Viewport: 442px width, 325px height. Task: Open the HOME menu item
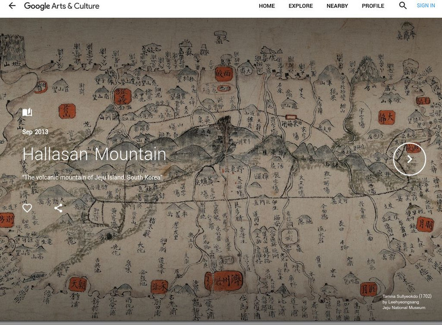pyautogui.click(x=268, y=7)
